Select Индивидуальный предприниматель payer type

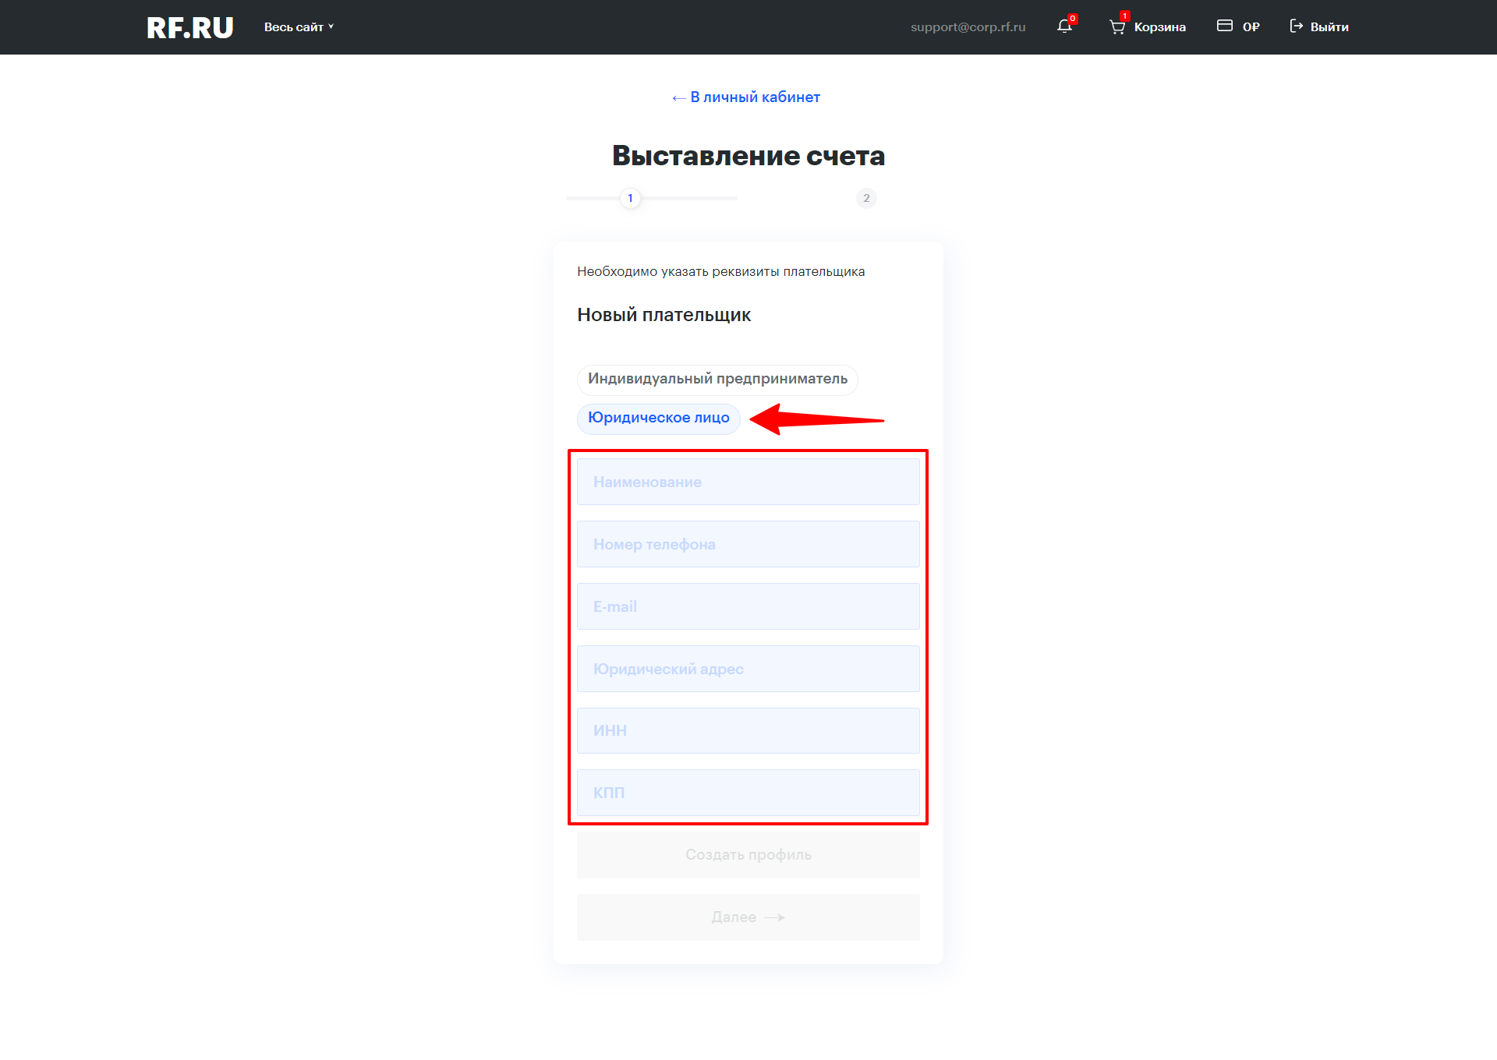coord(717,379)
